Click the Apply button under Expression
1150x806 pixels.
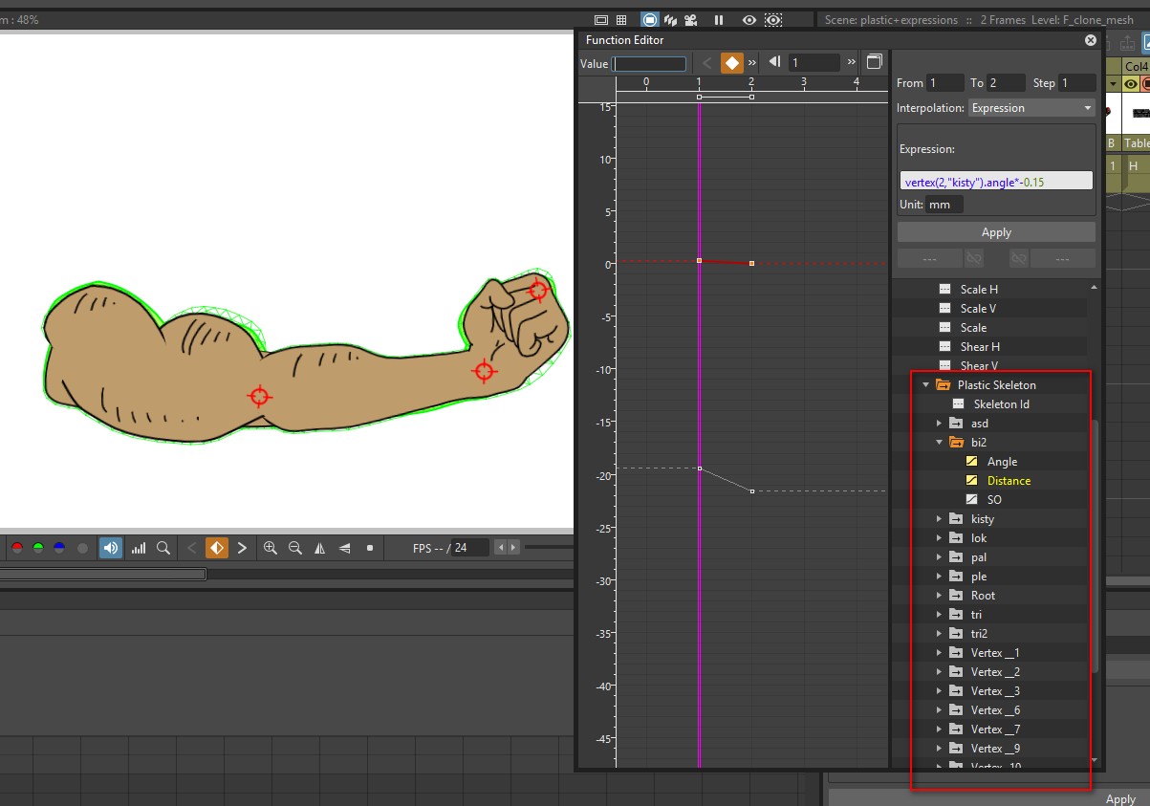996,232
